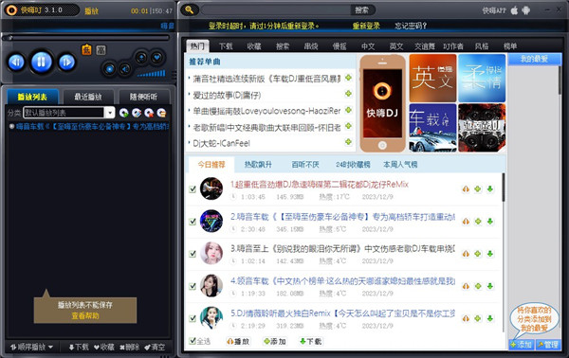
Task: Click the Apple app download icon
Action: coord(514,10)
